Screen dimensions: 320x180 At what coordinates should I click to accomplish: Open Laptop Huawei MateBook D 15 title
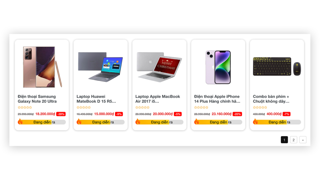click(96, 99)
